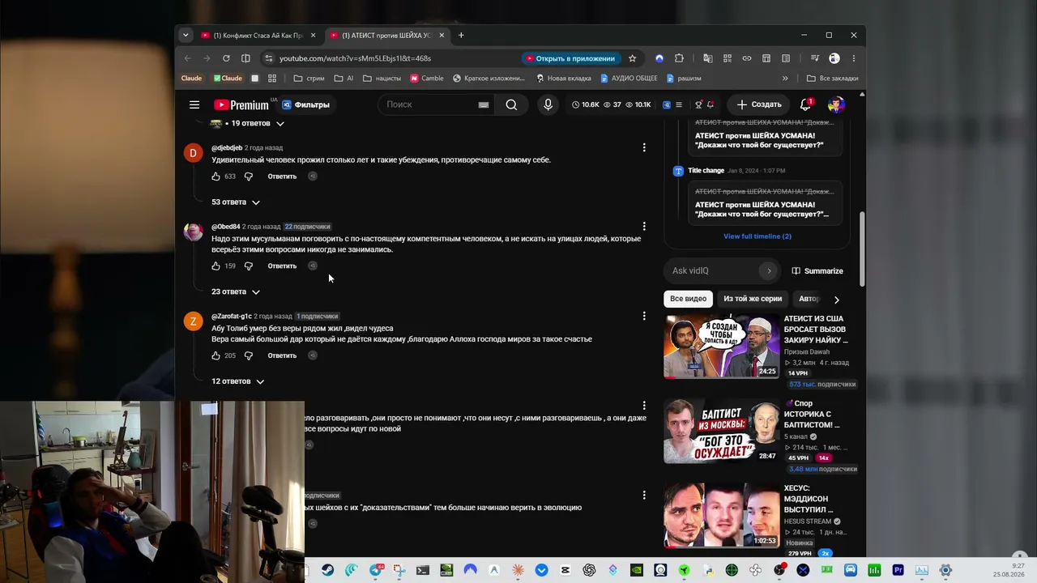This screenshot has height=583, width=1037.
Task: Bookmark this page with the star icon
Action: point(633,58)
